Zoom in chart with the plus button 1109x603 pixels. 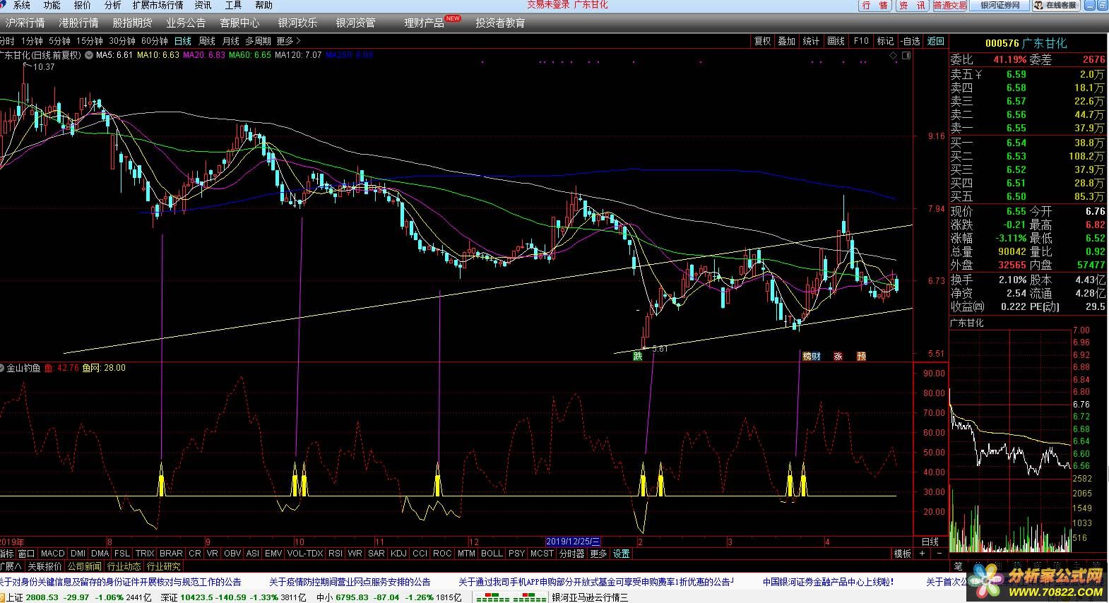923,554
